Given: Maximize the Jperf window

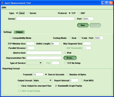Looking at the screenshot, I should pos(107,3).
